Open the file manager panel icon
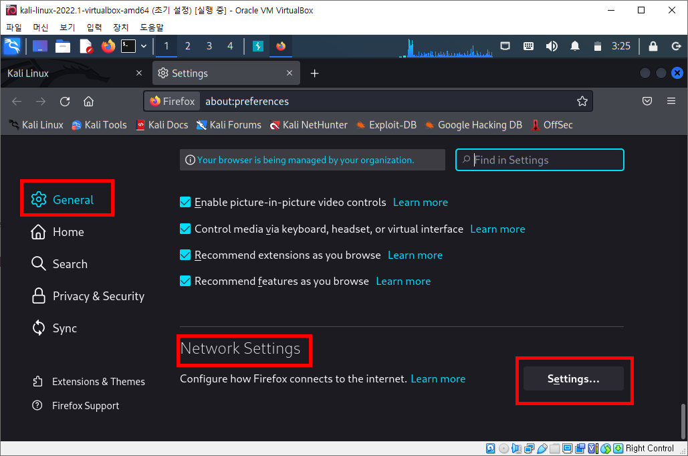The image size is (688, 456). click(x=63, y=46)
